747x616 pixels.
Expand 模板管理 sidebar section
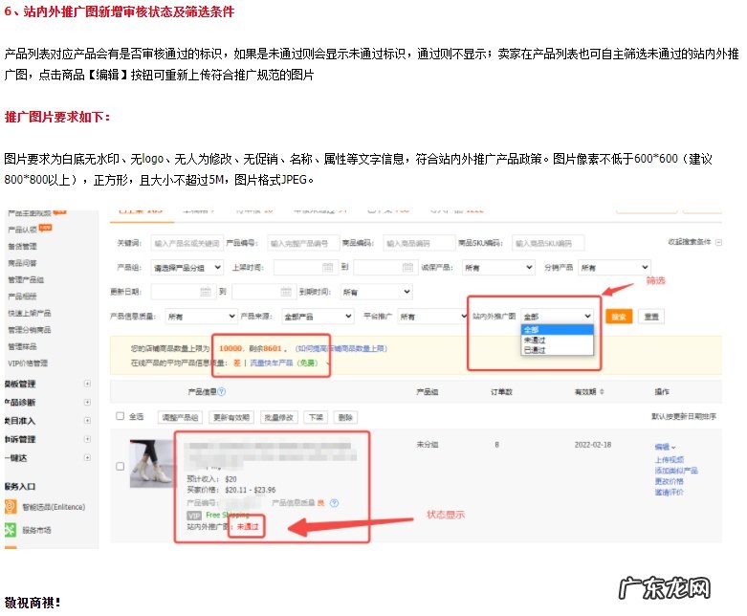[x=87, y=384]
